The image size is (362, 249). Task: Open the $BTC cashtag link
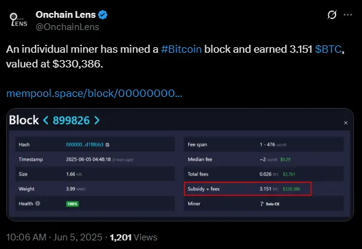coord(328,49)
